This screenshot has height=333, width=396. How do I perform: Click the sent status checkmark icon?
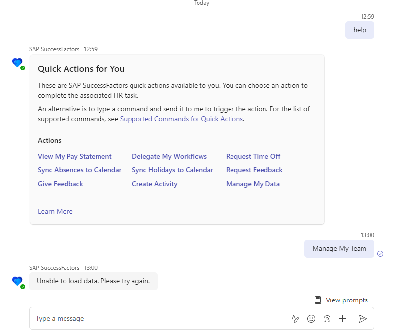pos(380,254)
